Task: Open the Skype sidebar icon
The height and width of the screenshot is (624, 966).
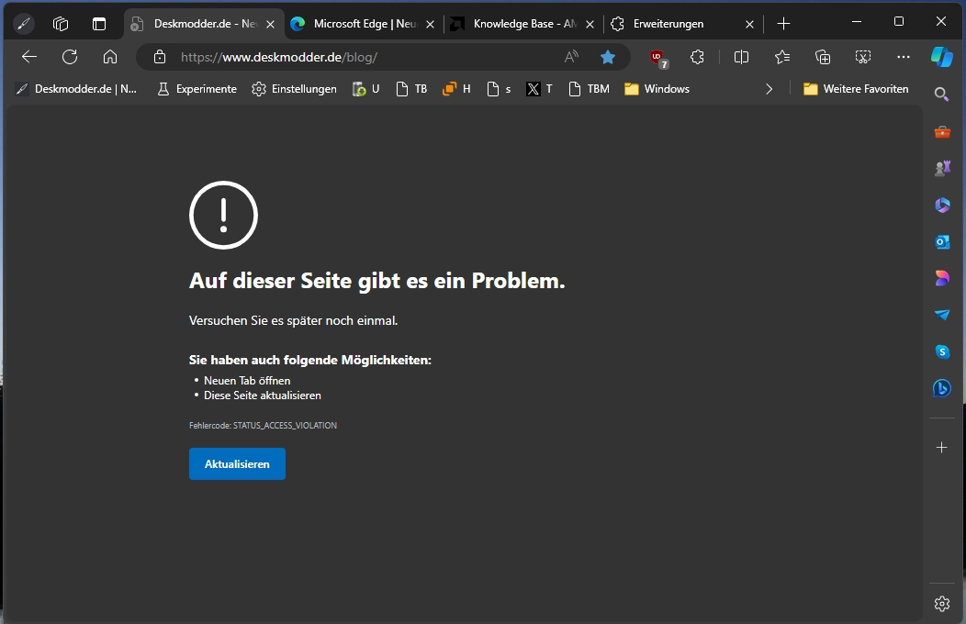Action: tap(941, 351)
